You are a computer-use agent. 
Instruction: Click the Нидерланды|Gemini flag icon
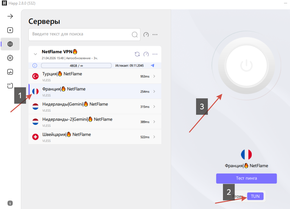point(35,106)
